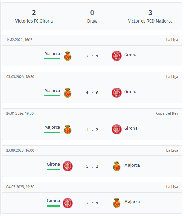The image size is (184, 216).
Task: Open the 5 : 3 match score
Action: (x=92, y=166)
